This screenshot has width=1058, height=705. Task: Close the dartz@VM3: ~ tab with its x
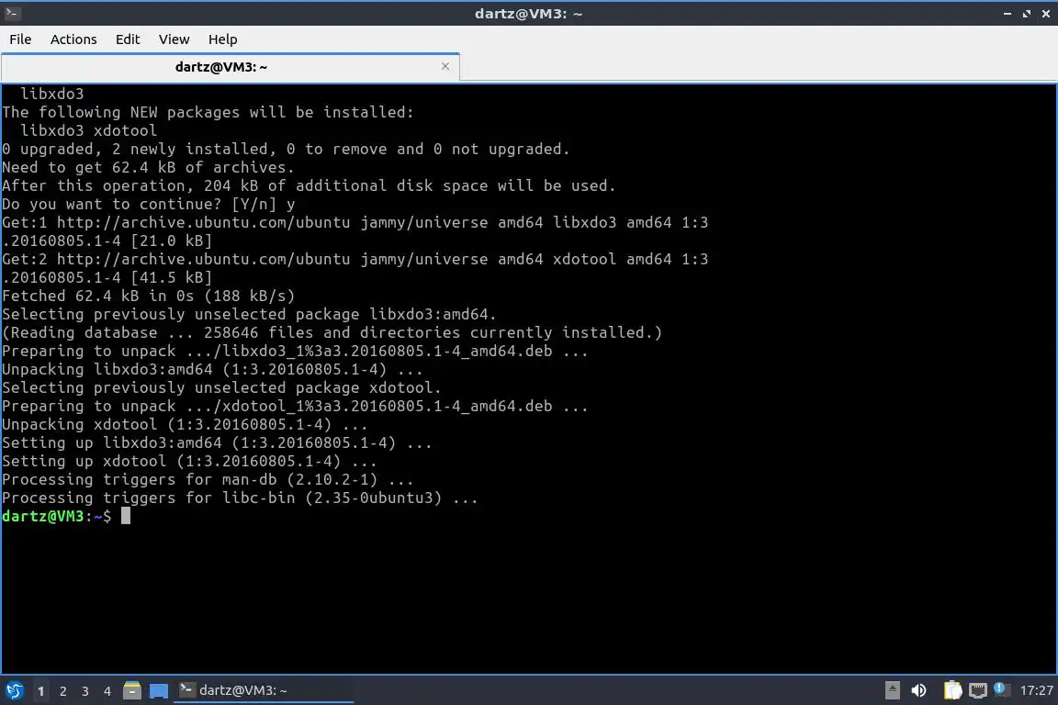tap(445, 66)
